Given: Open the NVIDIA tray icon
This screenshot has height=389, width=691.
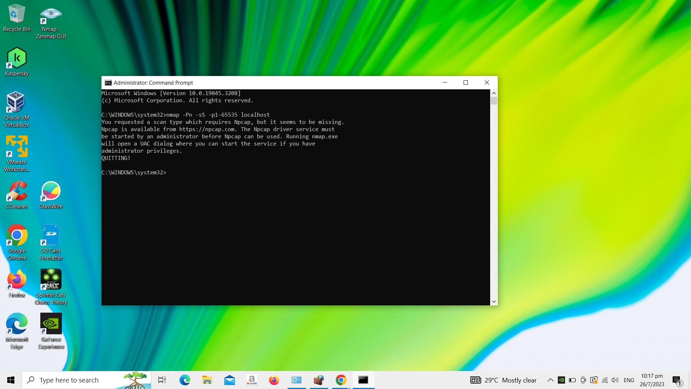Looking at the screenshot, I should [x=561, y=380].
